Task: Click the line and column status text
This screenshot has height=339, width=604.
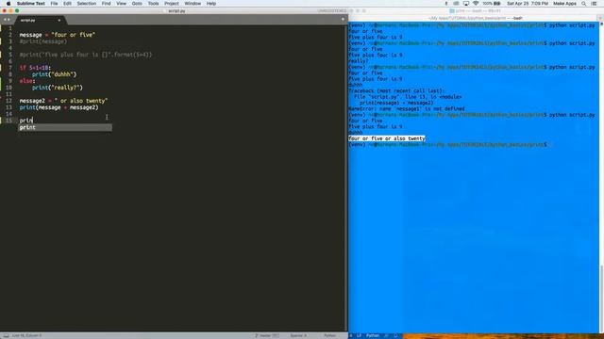Action: (26, 335)
